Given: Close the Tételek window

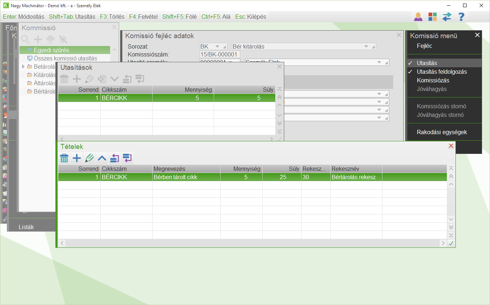Looking at the screenshot, I should pos(451,146).
